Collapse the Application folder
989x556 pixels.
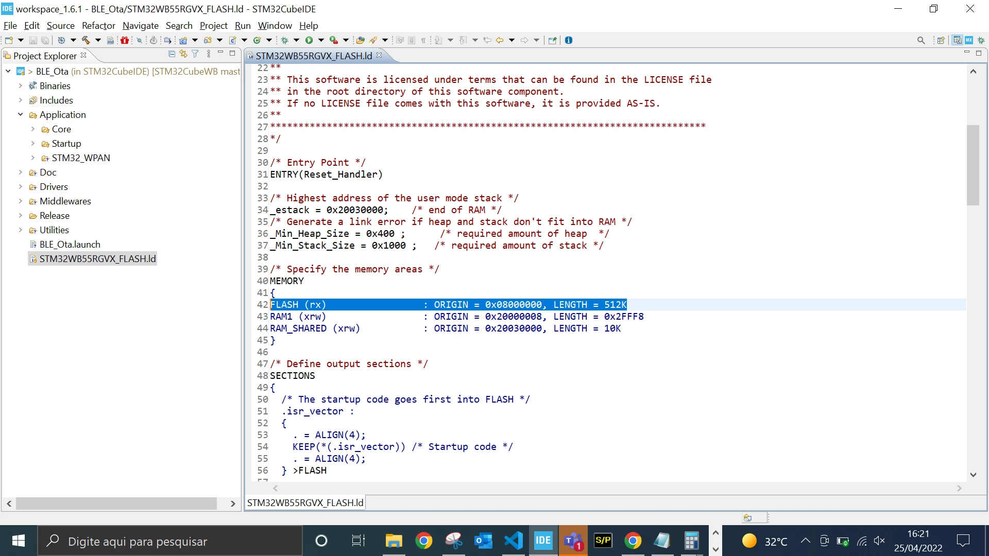(x=21, y=114)
